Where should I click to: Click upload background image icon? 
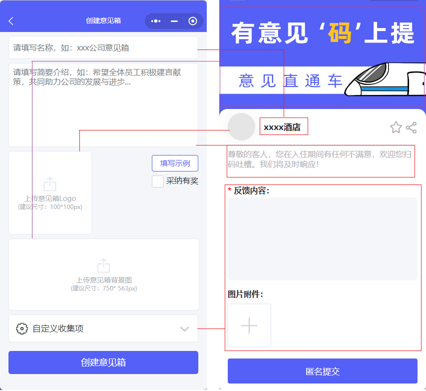(103, 265)
